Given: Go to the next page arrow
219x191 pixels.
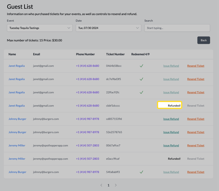Looking at the screenshot, I should [116, 185].
